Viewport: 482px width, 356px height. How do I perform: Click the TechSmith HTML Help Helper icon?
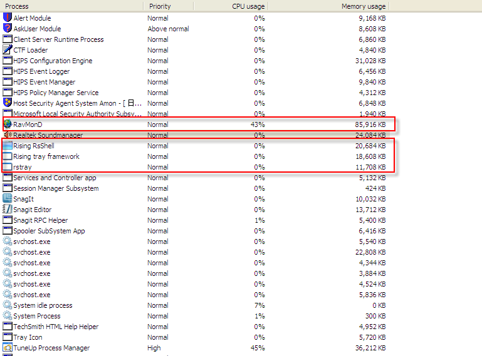[8, 326]
